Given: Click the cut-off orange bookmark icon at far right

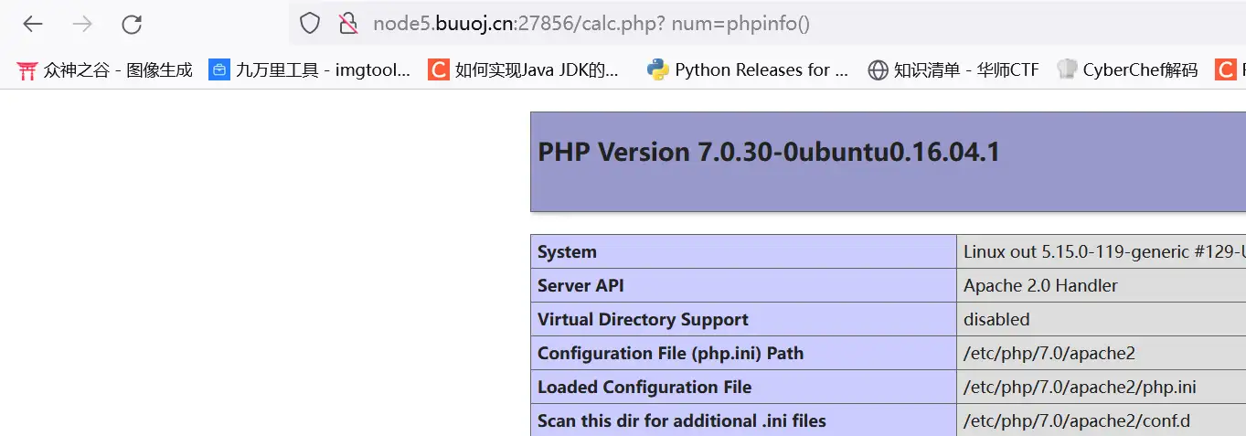Looking at the screenshot, I should (x=1226, y=69).
